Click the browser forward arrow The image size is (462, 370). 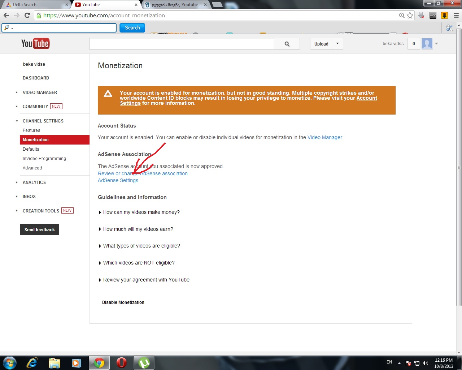[x=17, y=15]
